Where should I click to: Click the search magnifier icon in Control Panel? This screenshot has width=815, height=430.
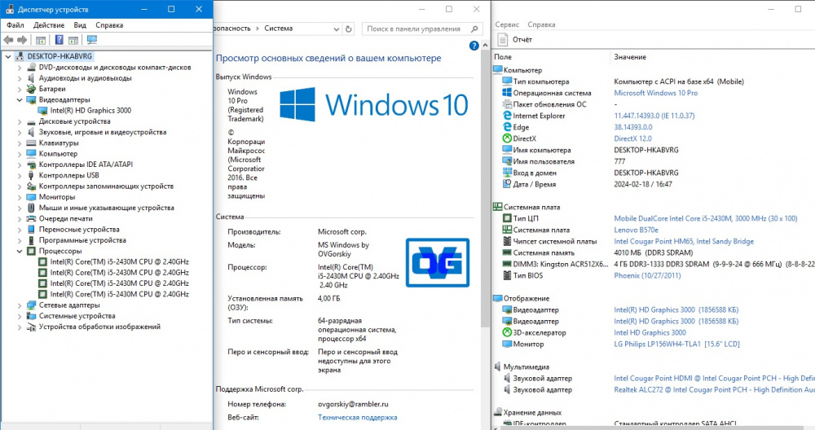point(474,29)
